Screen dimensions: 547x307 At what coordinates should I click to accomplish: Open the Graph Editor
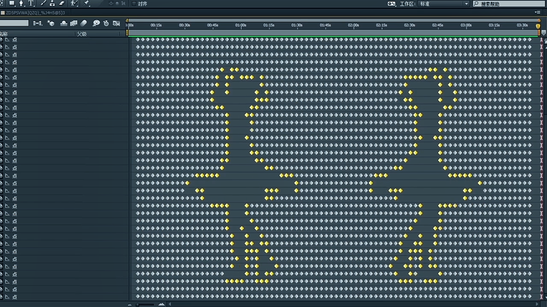(116, 23)
